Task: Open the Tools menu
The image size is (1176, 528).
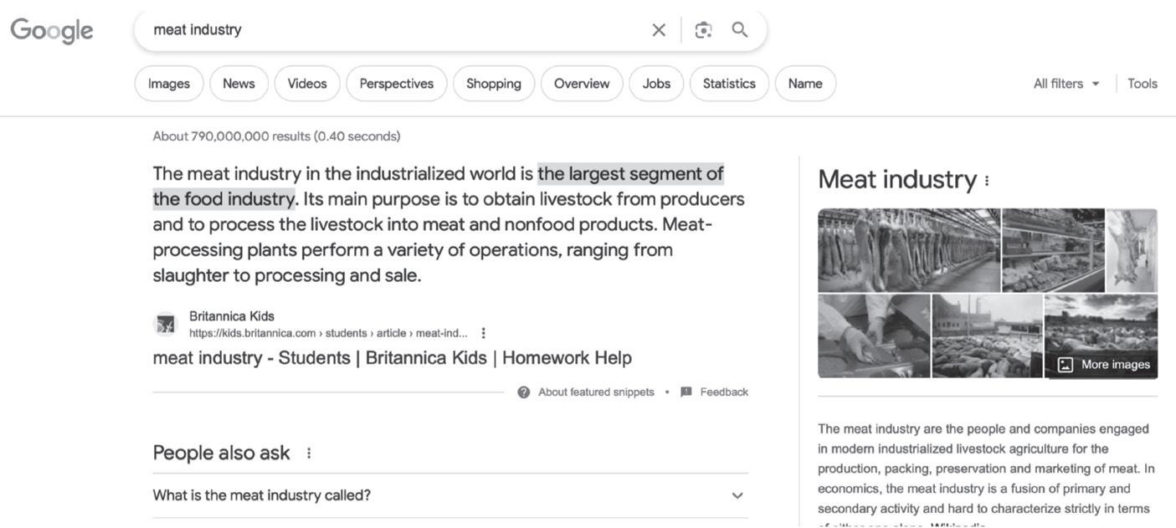Action: coord(1142,84)
